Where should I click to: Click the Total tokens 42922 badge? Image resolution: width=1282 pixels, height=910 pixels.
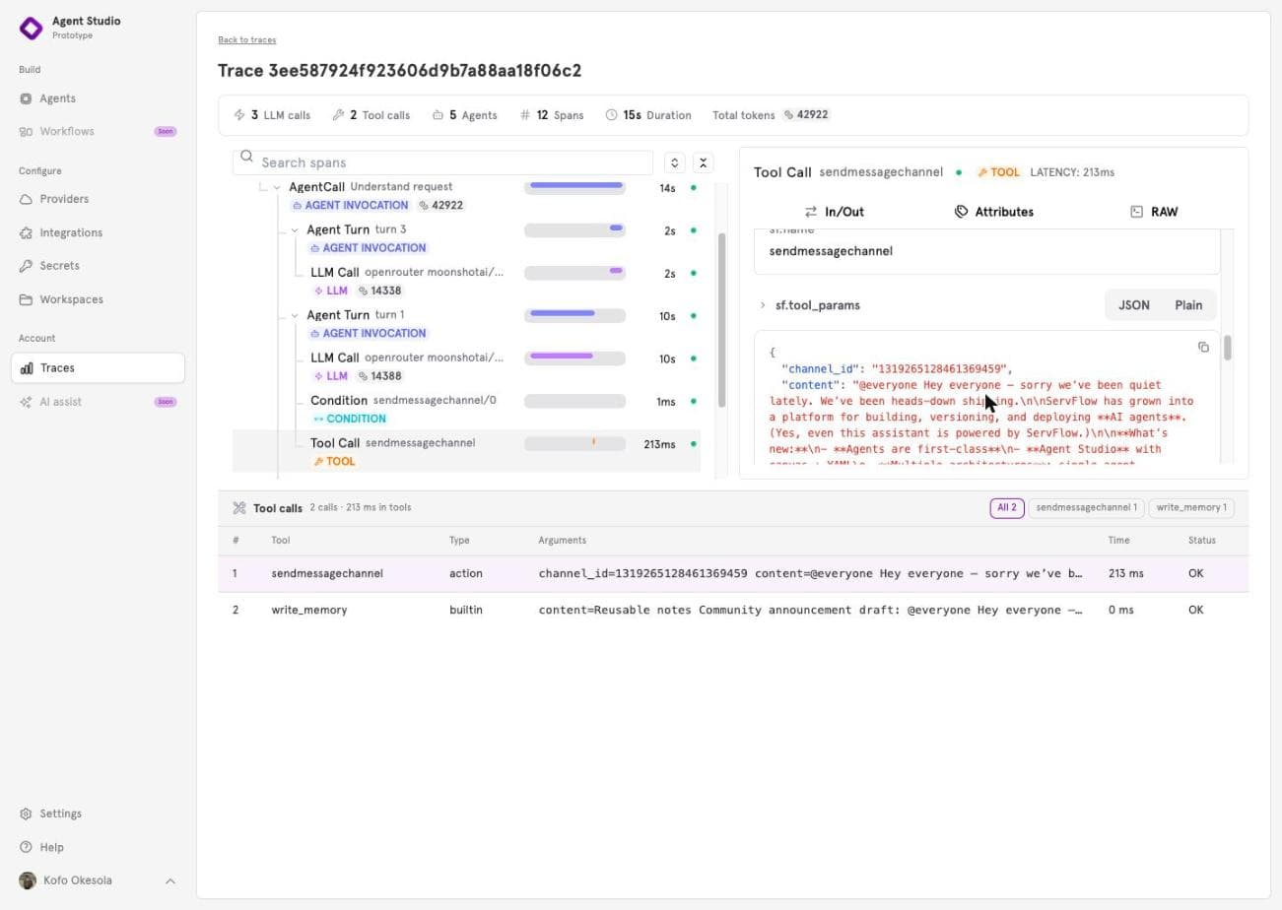[806, 114]
